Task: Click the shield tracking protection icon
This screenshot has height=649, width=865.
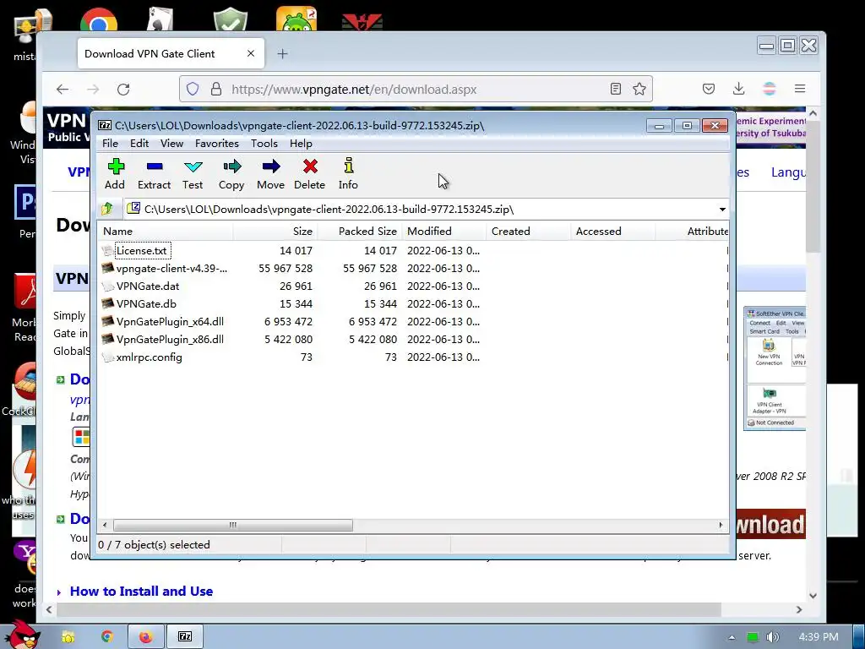Action: pos(193,89)
